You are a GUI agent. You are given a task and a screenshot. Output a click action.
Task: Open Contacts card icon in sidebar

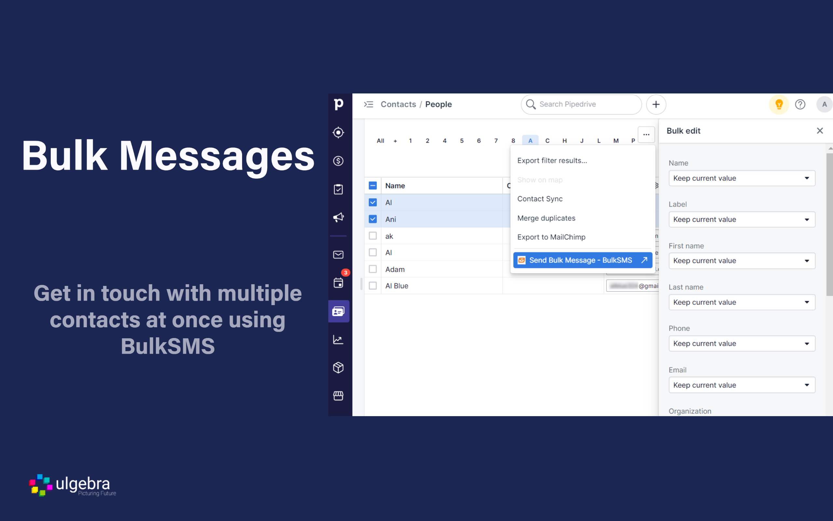pos(339,311)
